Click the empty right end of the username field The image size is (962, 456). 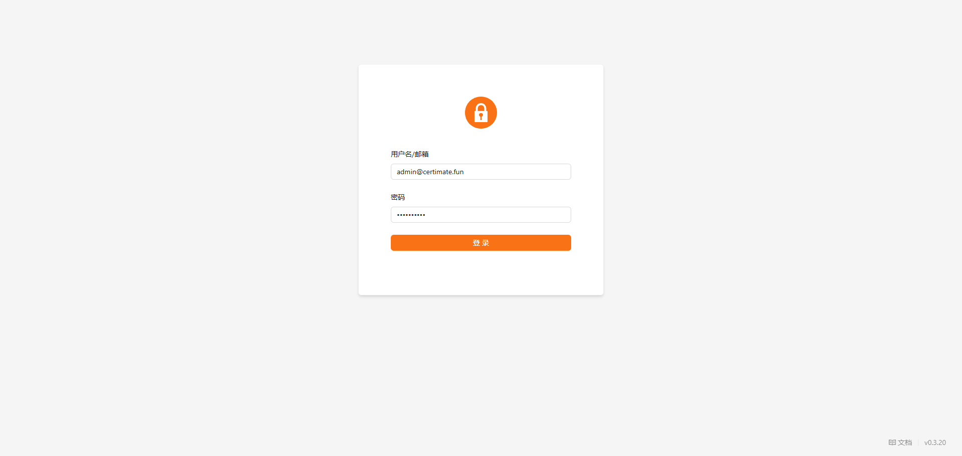[541, 172]
